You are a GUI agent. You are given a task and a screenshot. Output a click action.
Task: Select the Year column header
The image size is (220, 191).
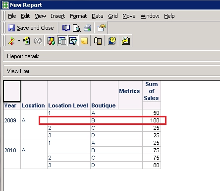pos(10,105)
